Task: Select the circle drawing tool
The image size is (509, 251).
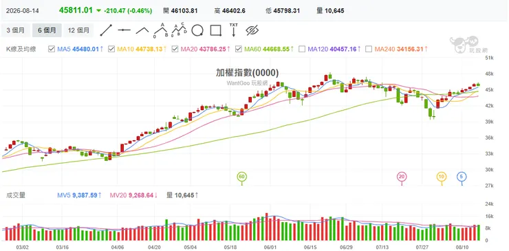Action: click(197, 30)
